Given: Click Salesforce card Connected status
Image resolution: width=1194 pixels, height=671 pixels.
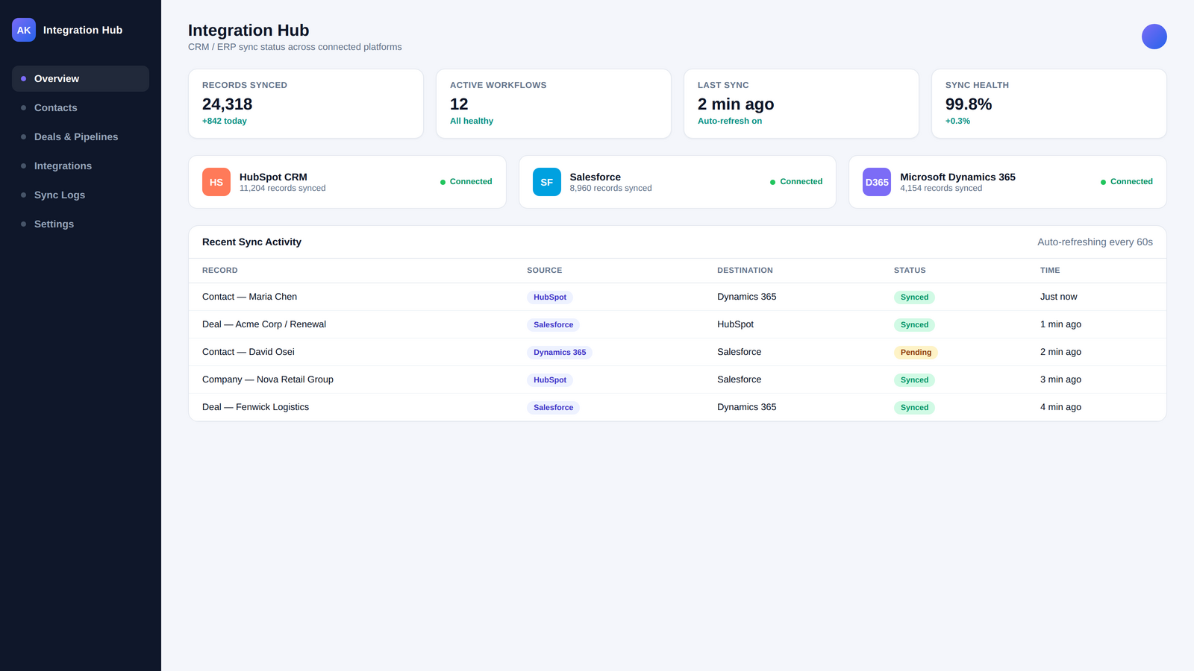Looking at the screenshot, I should [796, 182].
